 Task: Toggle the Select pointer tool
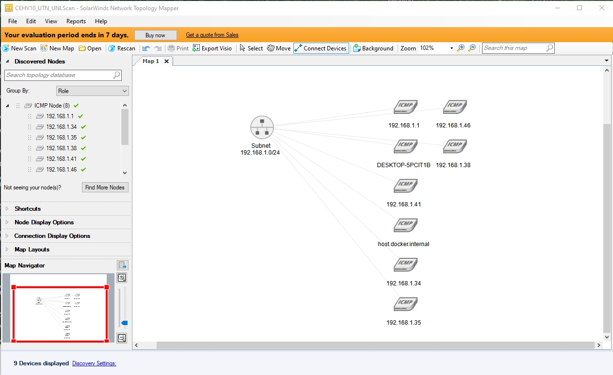point(243,48)
